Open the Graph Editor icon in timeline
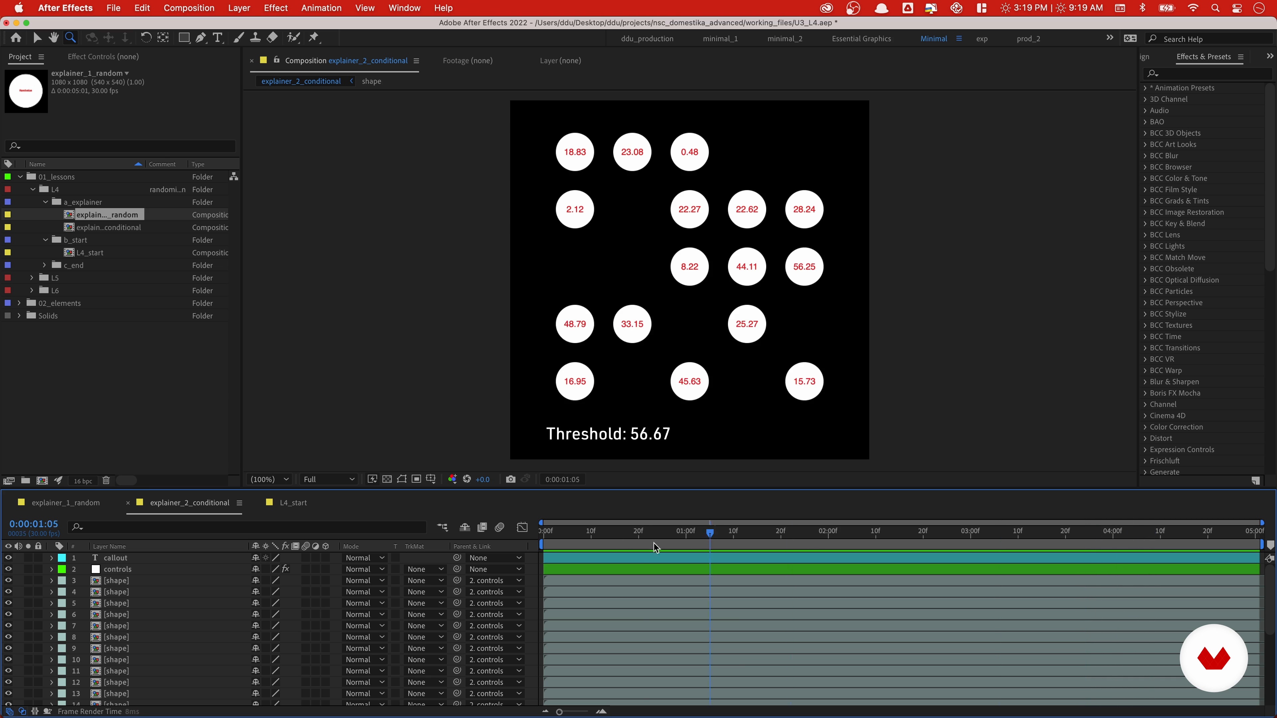 click(x=522, y=527)
